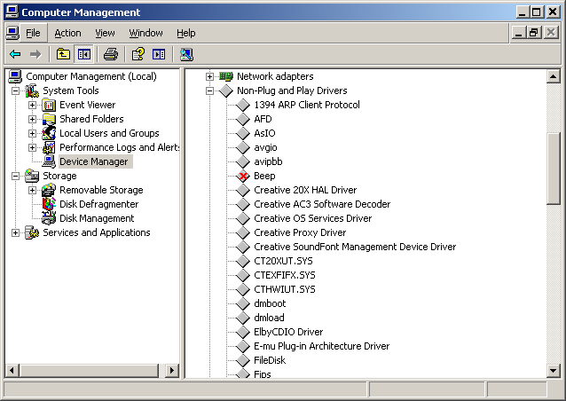The width and height of the screenshot is (566, 401).
Task: Click the Event Viewer icon
Action: click(x=49, y=105)
